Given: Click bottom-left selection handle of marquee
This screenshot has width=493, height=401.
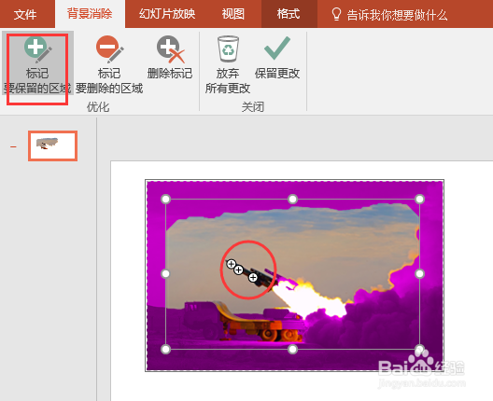Looking at the screenshot, I should click(x=165, y=349).
